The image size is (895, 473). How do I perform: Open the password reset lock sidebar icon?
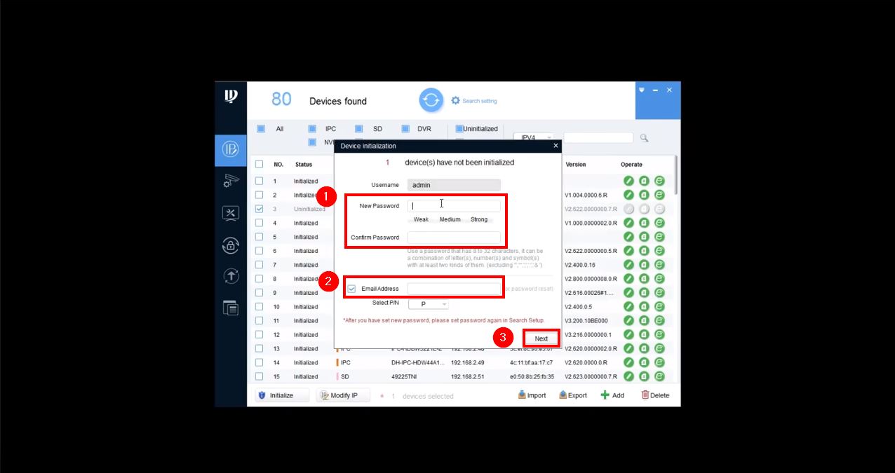pos(231,245)
